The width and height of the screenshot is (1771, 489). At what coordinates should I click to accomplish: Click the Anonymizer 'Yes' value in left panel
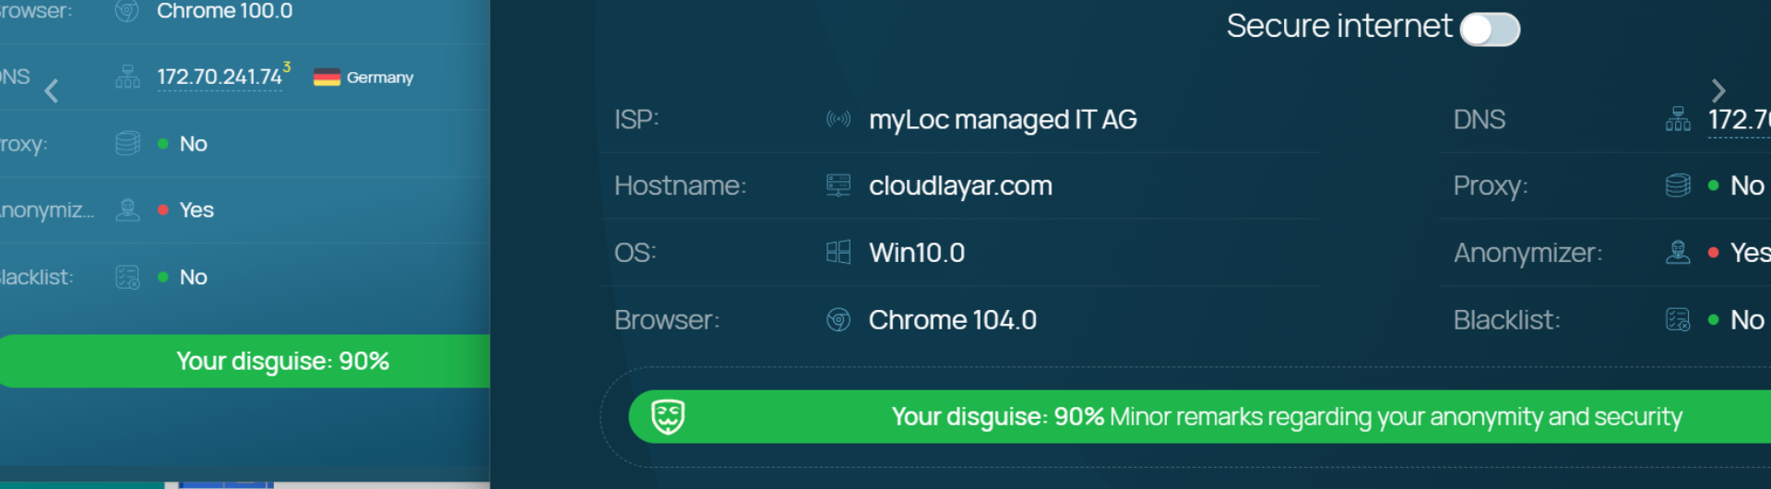click(x=196, y=210)
